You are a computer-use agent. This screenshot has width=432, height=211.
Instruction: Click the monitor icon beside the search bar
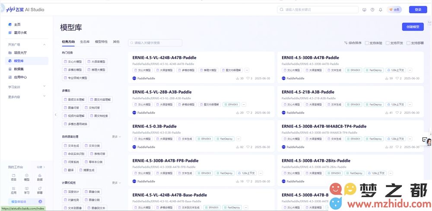[x=365, y=9]
